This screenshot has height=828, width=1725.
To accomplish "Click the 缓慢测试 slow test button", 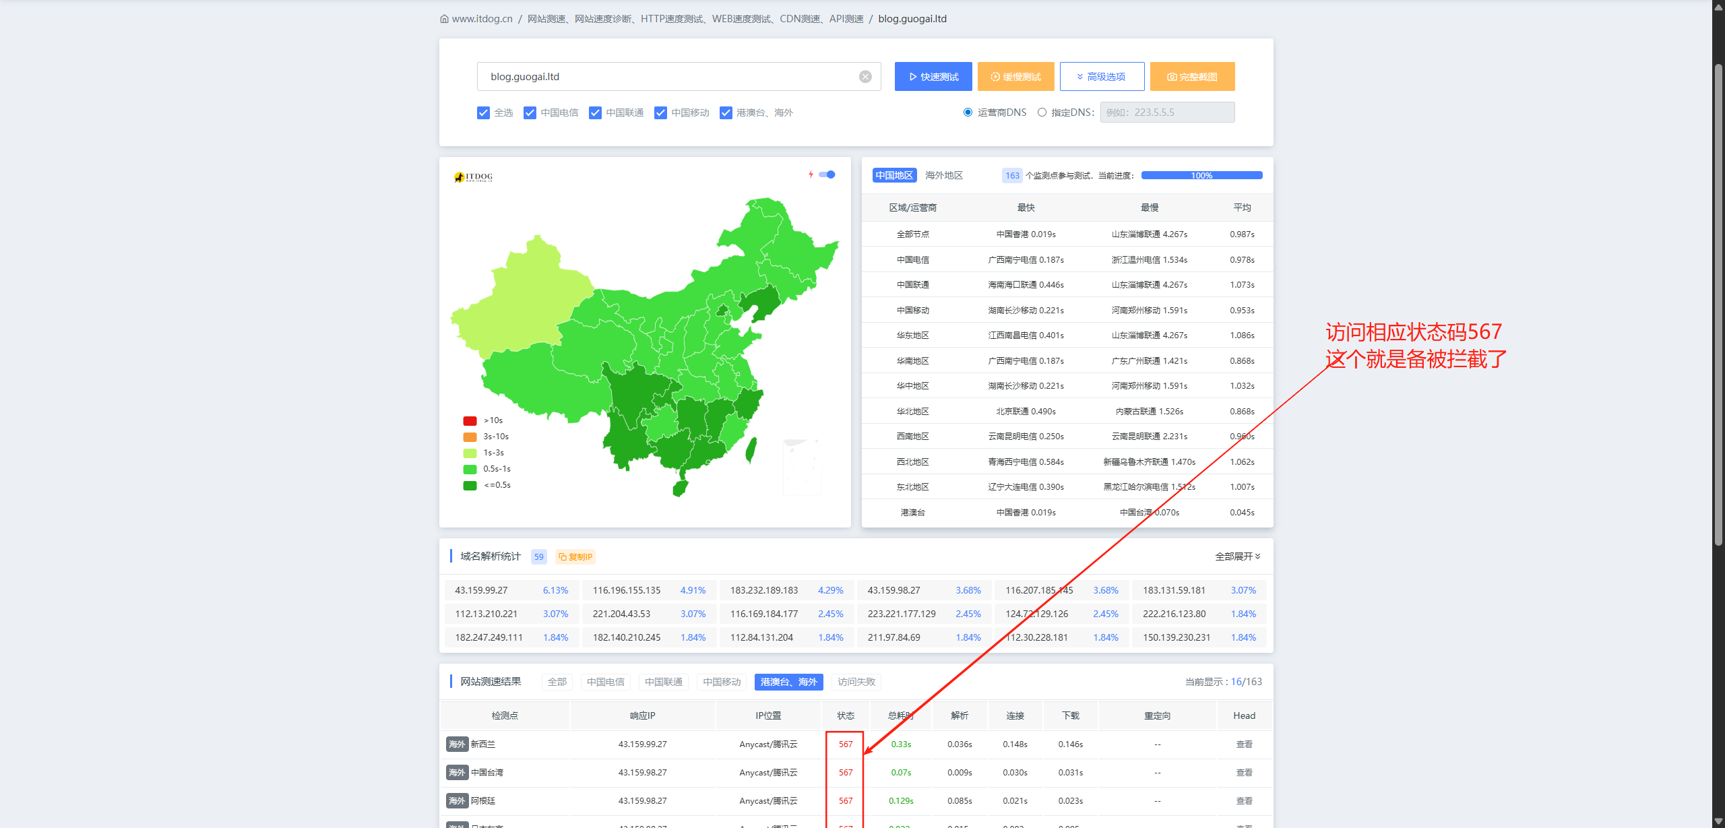I will click(1015, 77).
